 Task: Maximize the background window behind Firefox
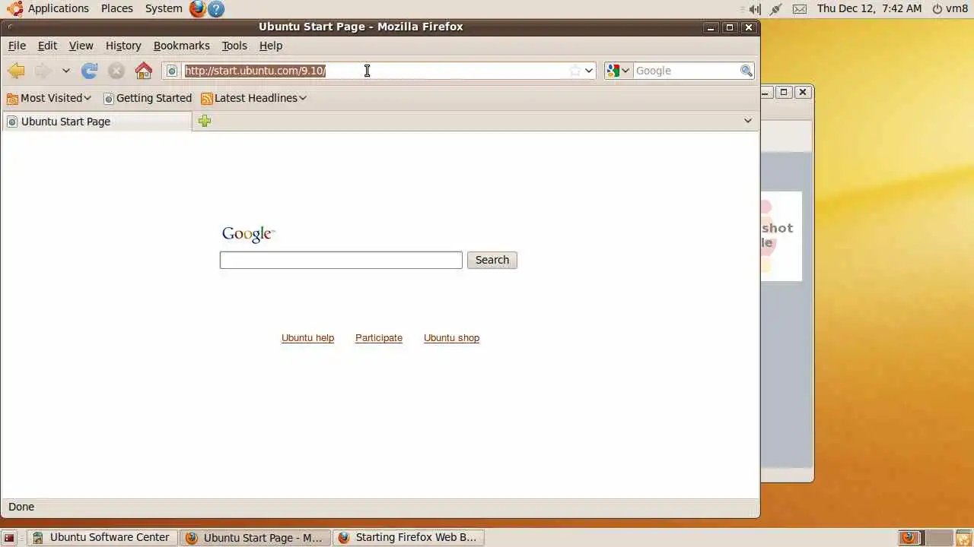pyautogui.click(x=784, y=92)
